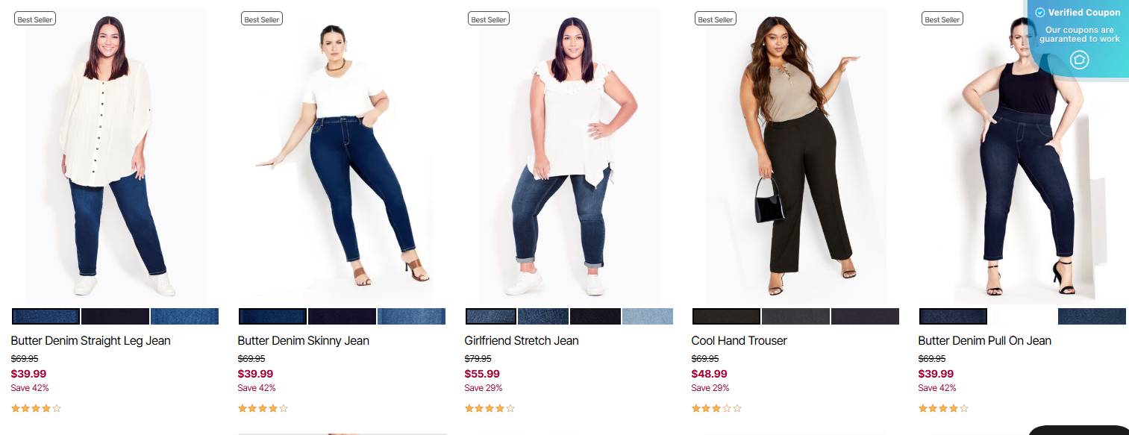Click the star rating under Butter Denim Pull On Jean
The image size is (1129, 435).
coord(943,408)
